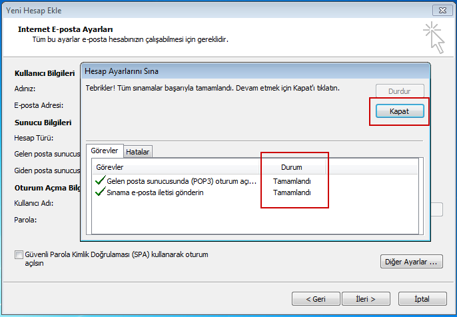This screenshot has width=457, height=317.
Task: Sort by the Durum column header
Action: point(292,167)
